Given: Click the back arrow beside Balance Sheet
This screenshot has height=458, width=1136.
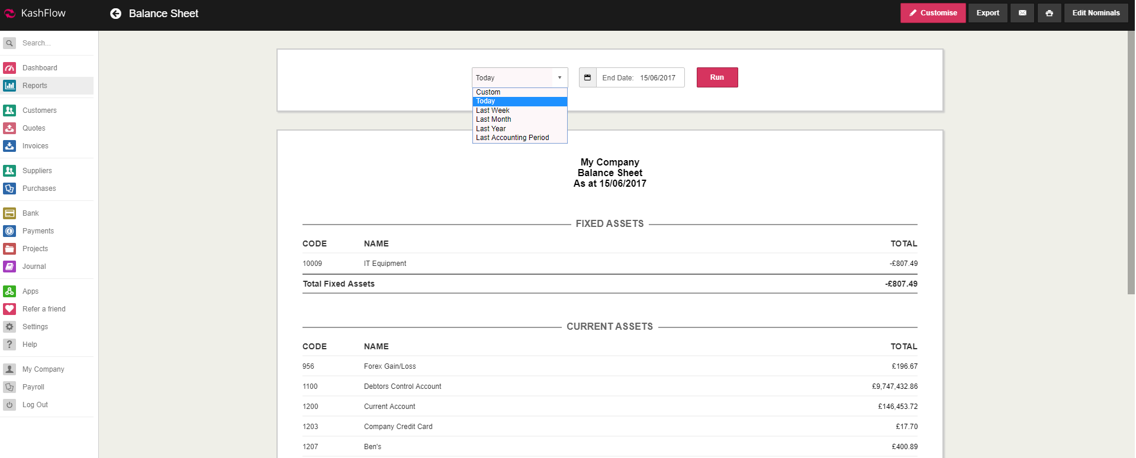Looking at the screenshot, I should [115, 14].
